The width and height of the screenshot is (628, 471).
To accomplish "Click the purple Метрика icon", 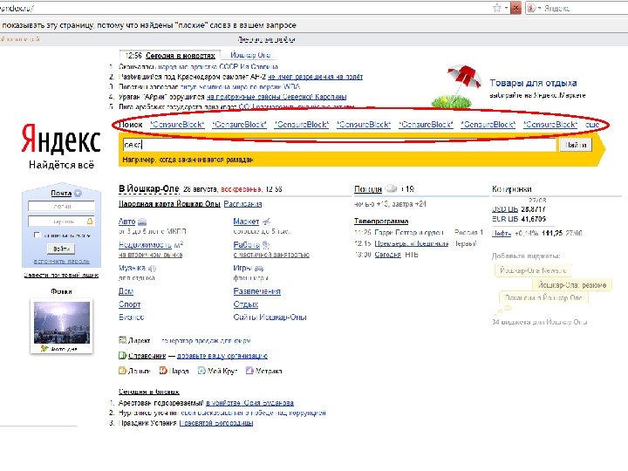I will [x=249, y=371].
